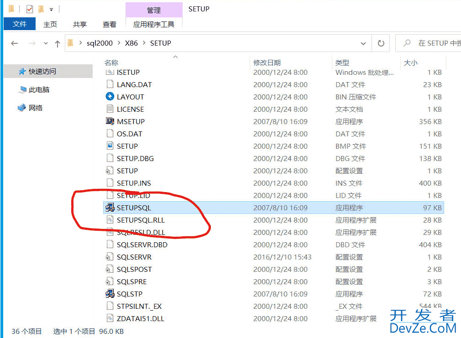Sort by the 大小 column header
Screen dimensions: 461x338
pos(410,62)
